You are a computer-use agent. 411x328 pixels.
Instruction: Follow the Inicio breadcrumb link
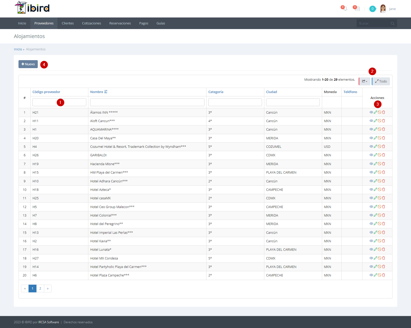tap(18, 49)
